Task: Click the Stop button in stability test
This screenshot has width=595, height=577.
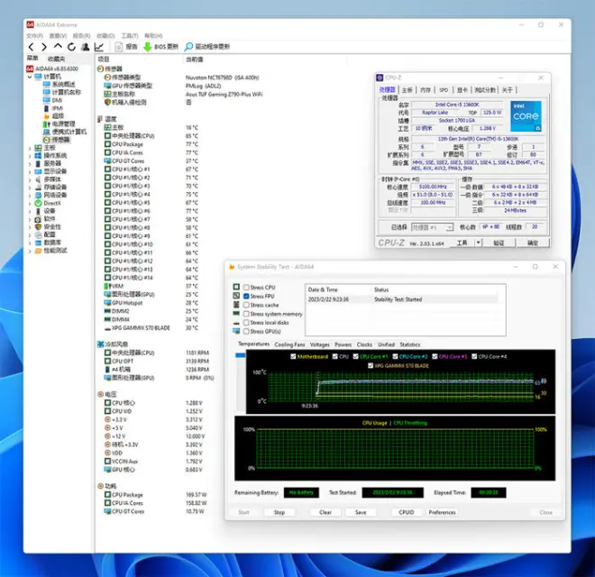Action: click(279, 512)
